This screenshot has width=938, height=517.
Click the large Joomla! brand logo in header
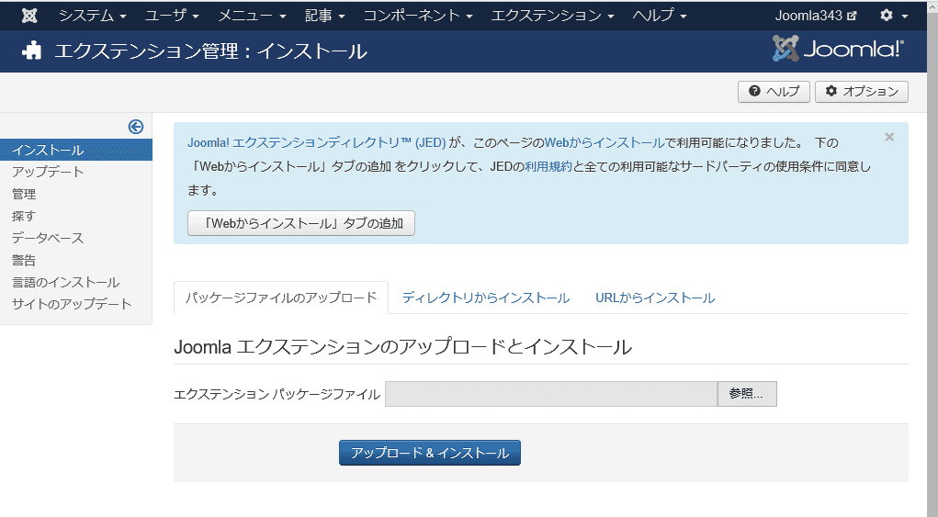[838, 49]
